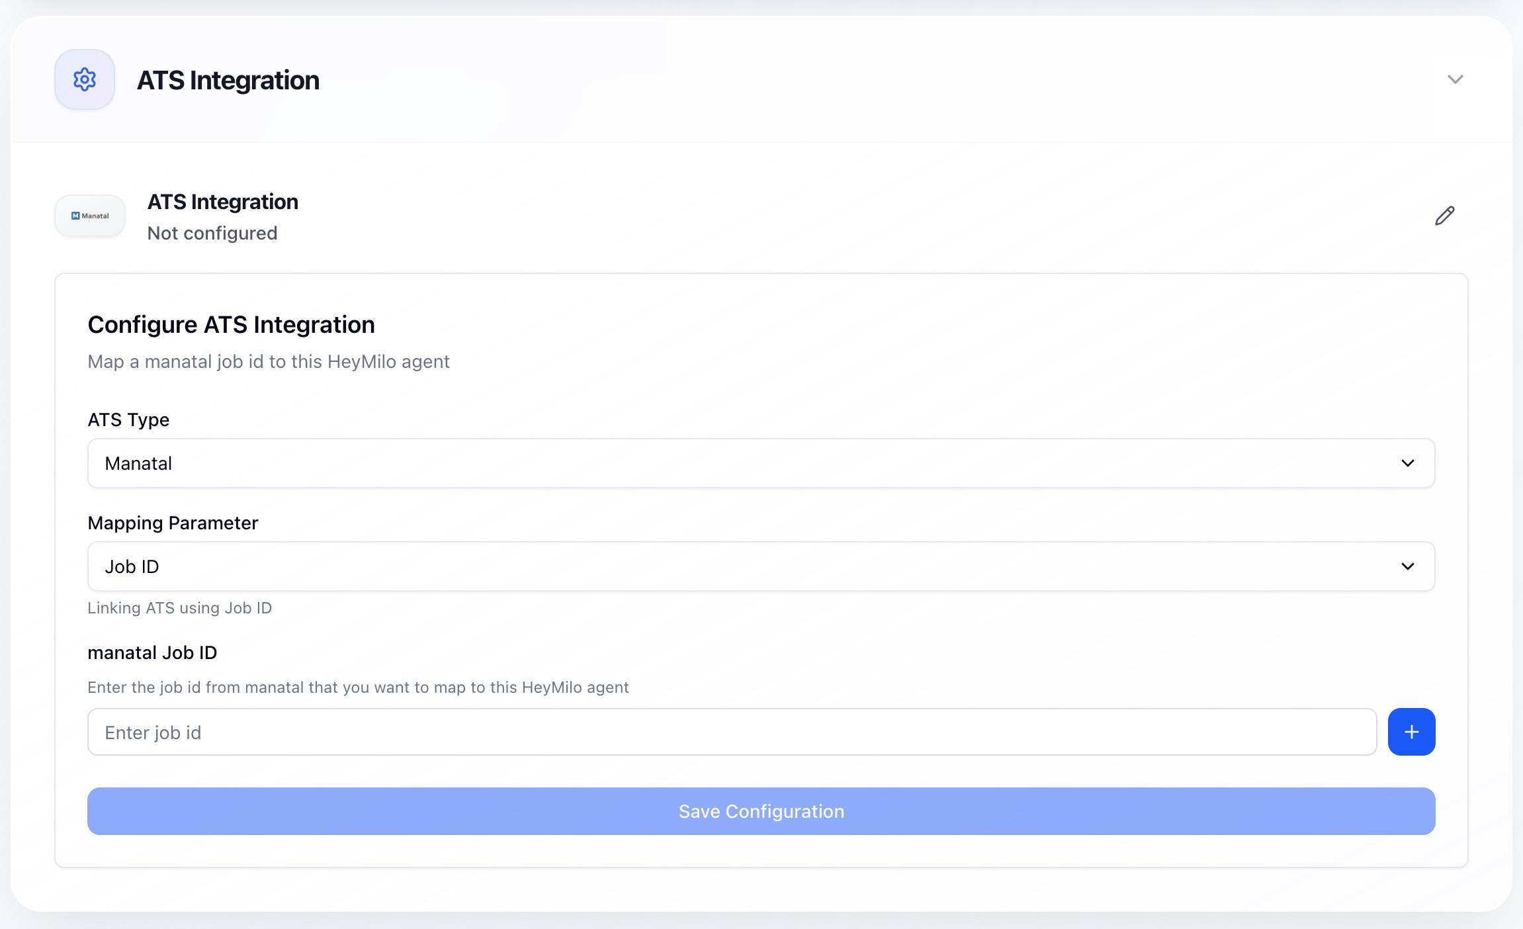Click the large ATS Integration header title
1523x929 pixels.
(x=228, y=80)
